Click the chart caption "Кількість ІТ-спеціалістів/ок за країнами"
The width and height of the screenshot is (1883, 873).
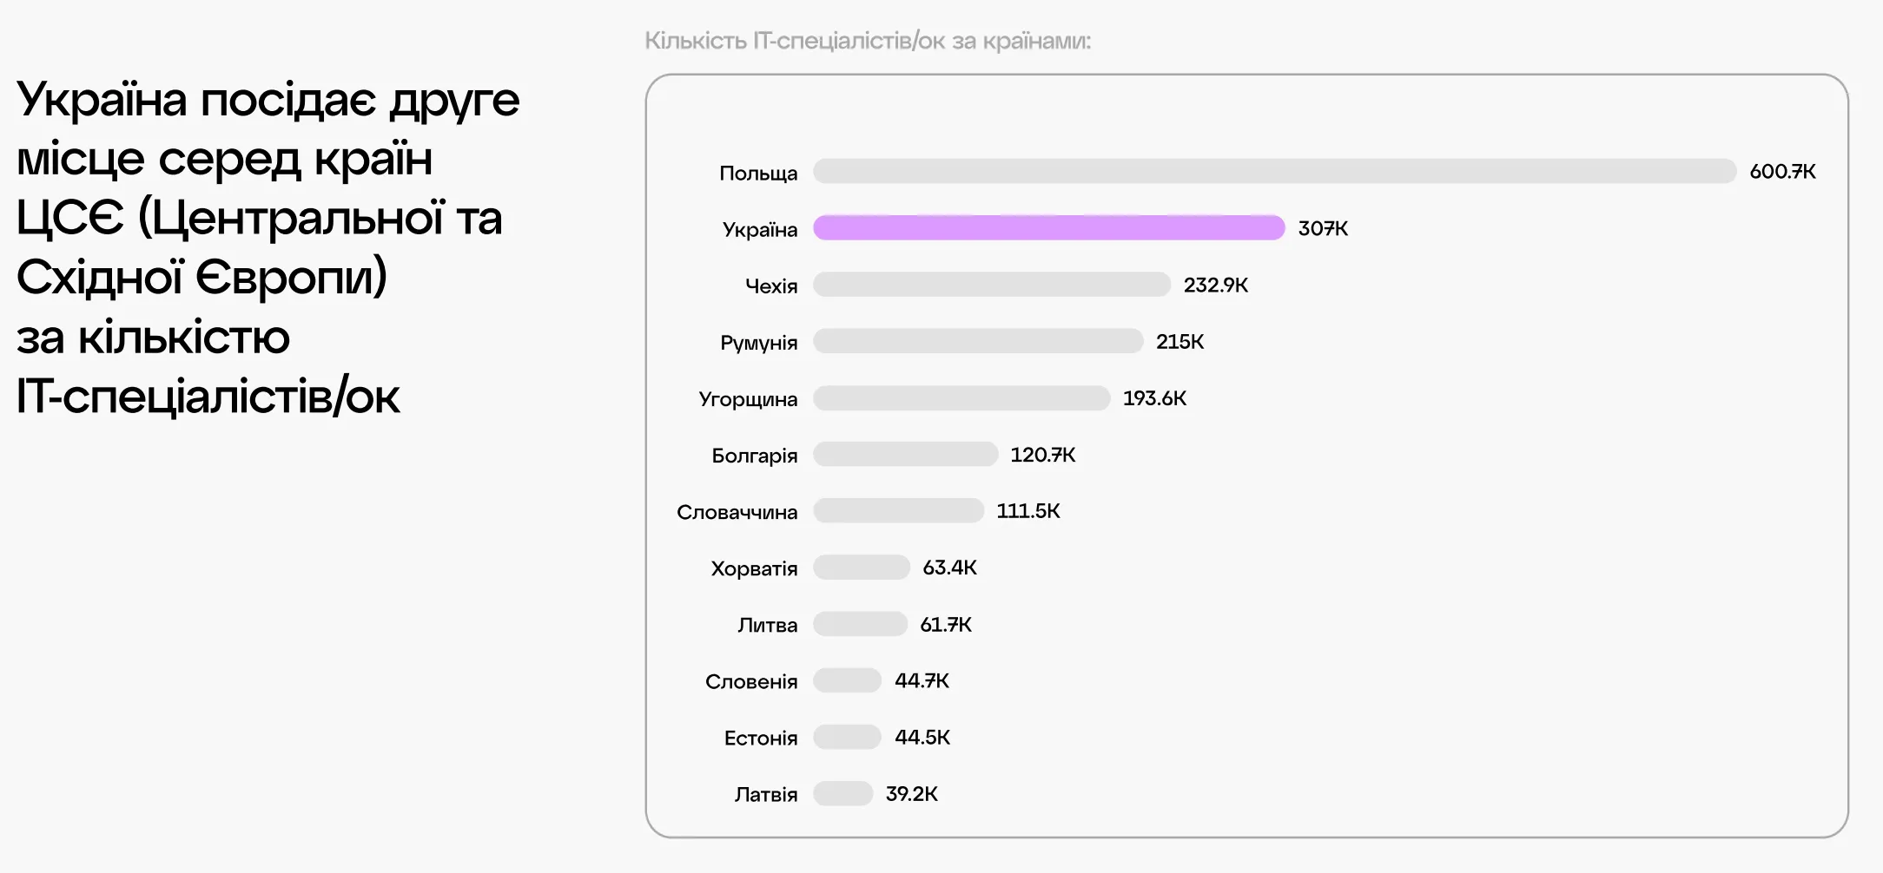(867, 41)
